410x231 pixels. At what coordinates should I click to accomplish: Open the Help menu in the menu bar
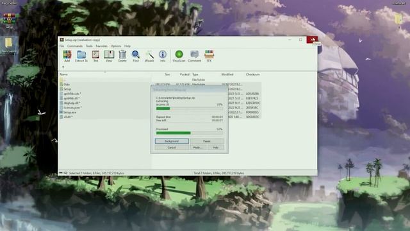(127, 46)
